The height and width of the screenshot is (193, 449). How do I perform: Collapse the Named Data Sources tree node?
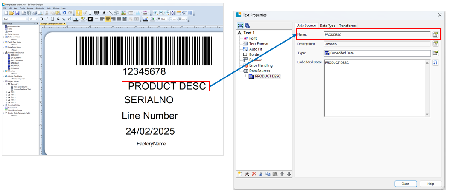tap(4, 53)
